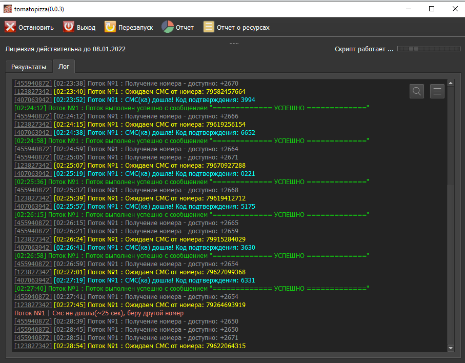
Task: Minimize the tomatopizza window
Action: pyautogui.click(x=409, y=9)
